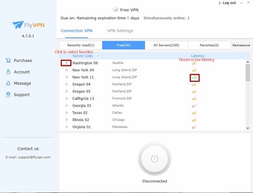Click the latency bars for New York 04
This screenshot has width=253, height=193.
194,70
